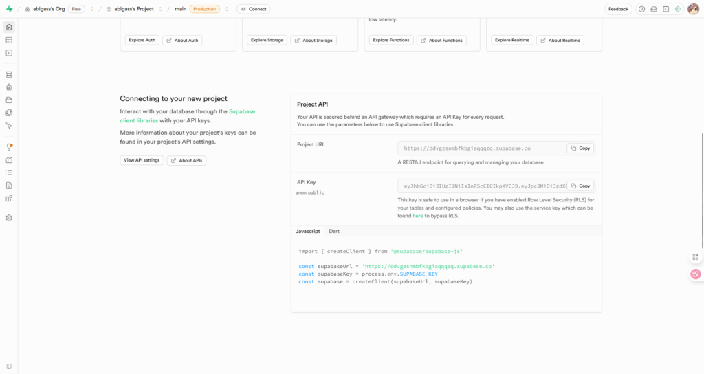Click the main branch breadcrumb
The width and height of the screenshot is (704, 374).
181,9
